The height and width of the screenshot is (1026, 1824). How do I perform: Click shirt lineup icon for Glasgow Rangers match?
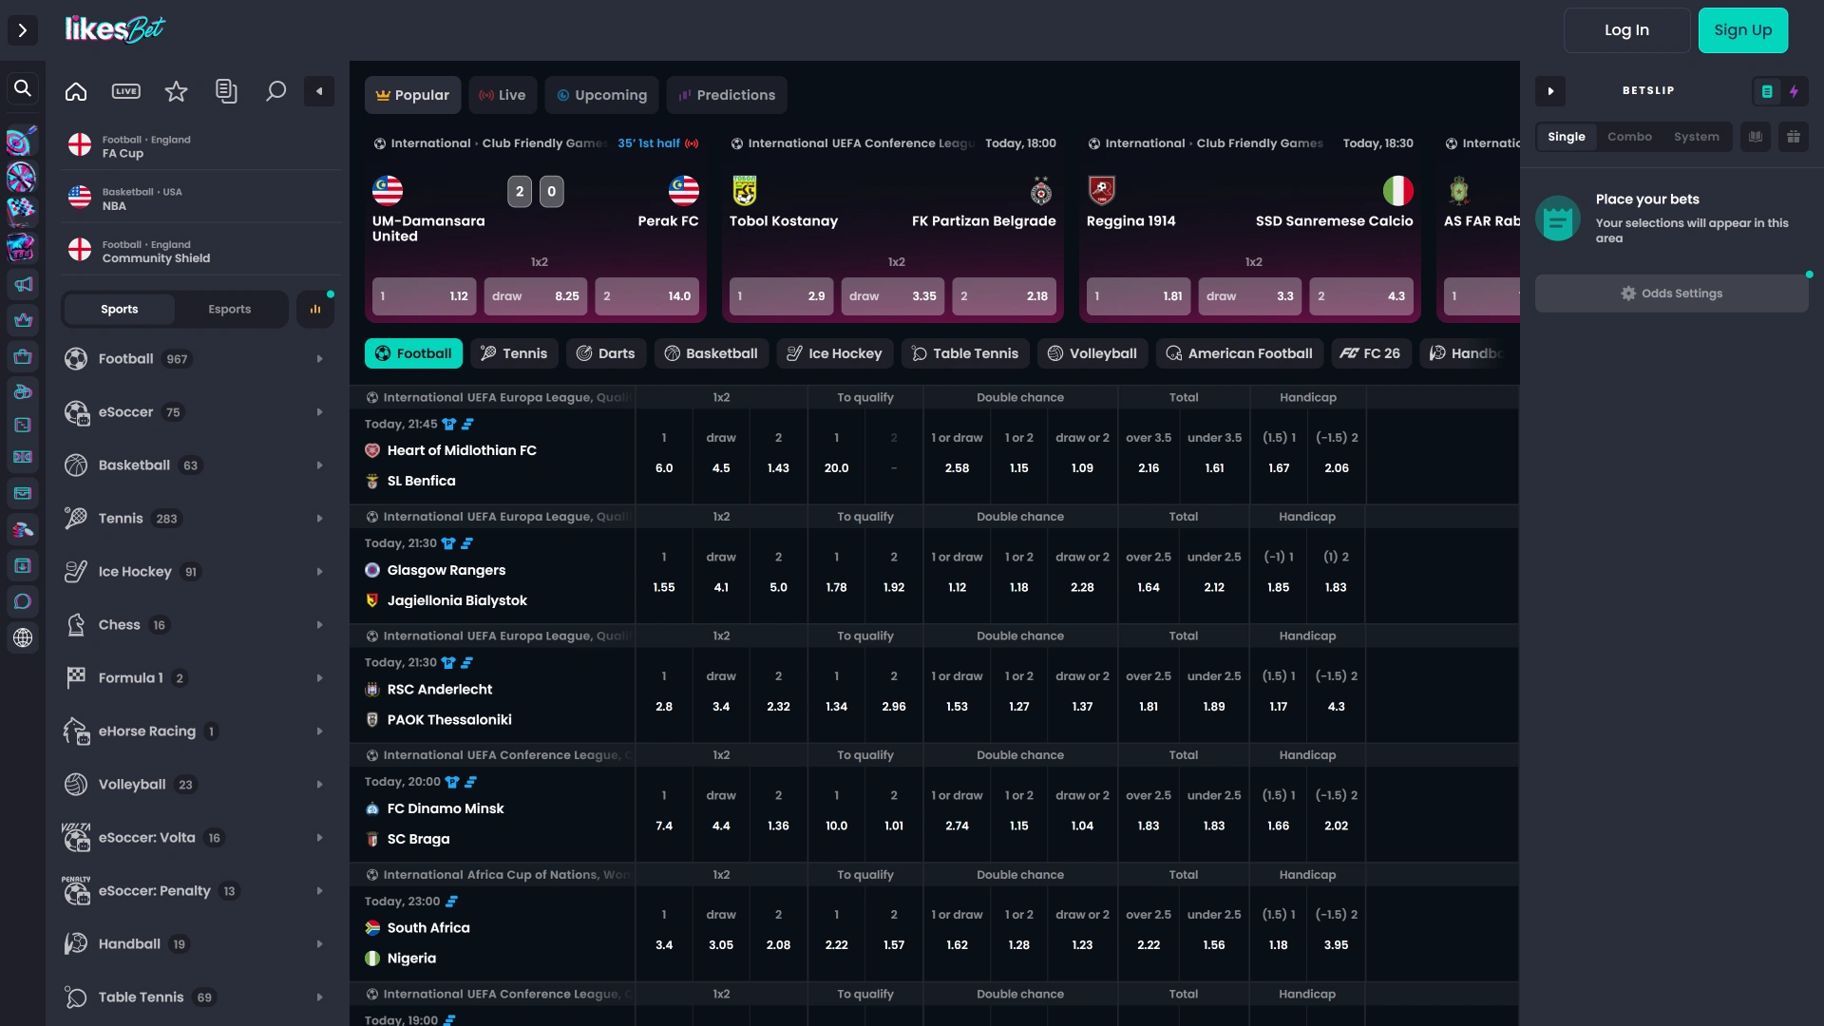(448, 543)
